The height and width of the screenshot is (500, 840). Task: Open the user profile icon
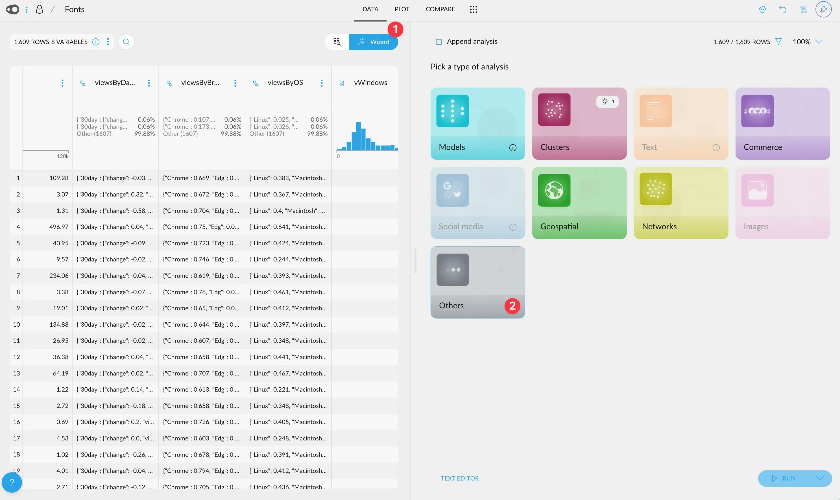tap(40, 9)
